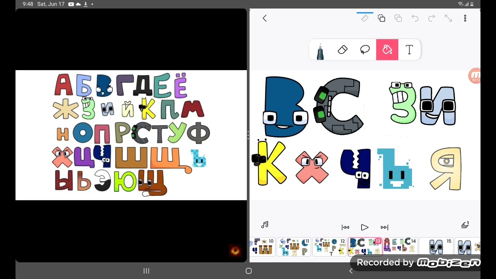Tap the gray С character on canvas
The width and height of the screenshot is (496, 279).
339,106
